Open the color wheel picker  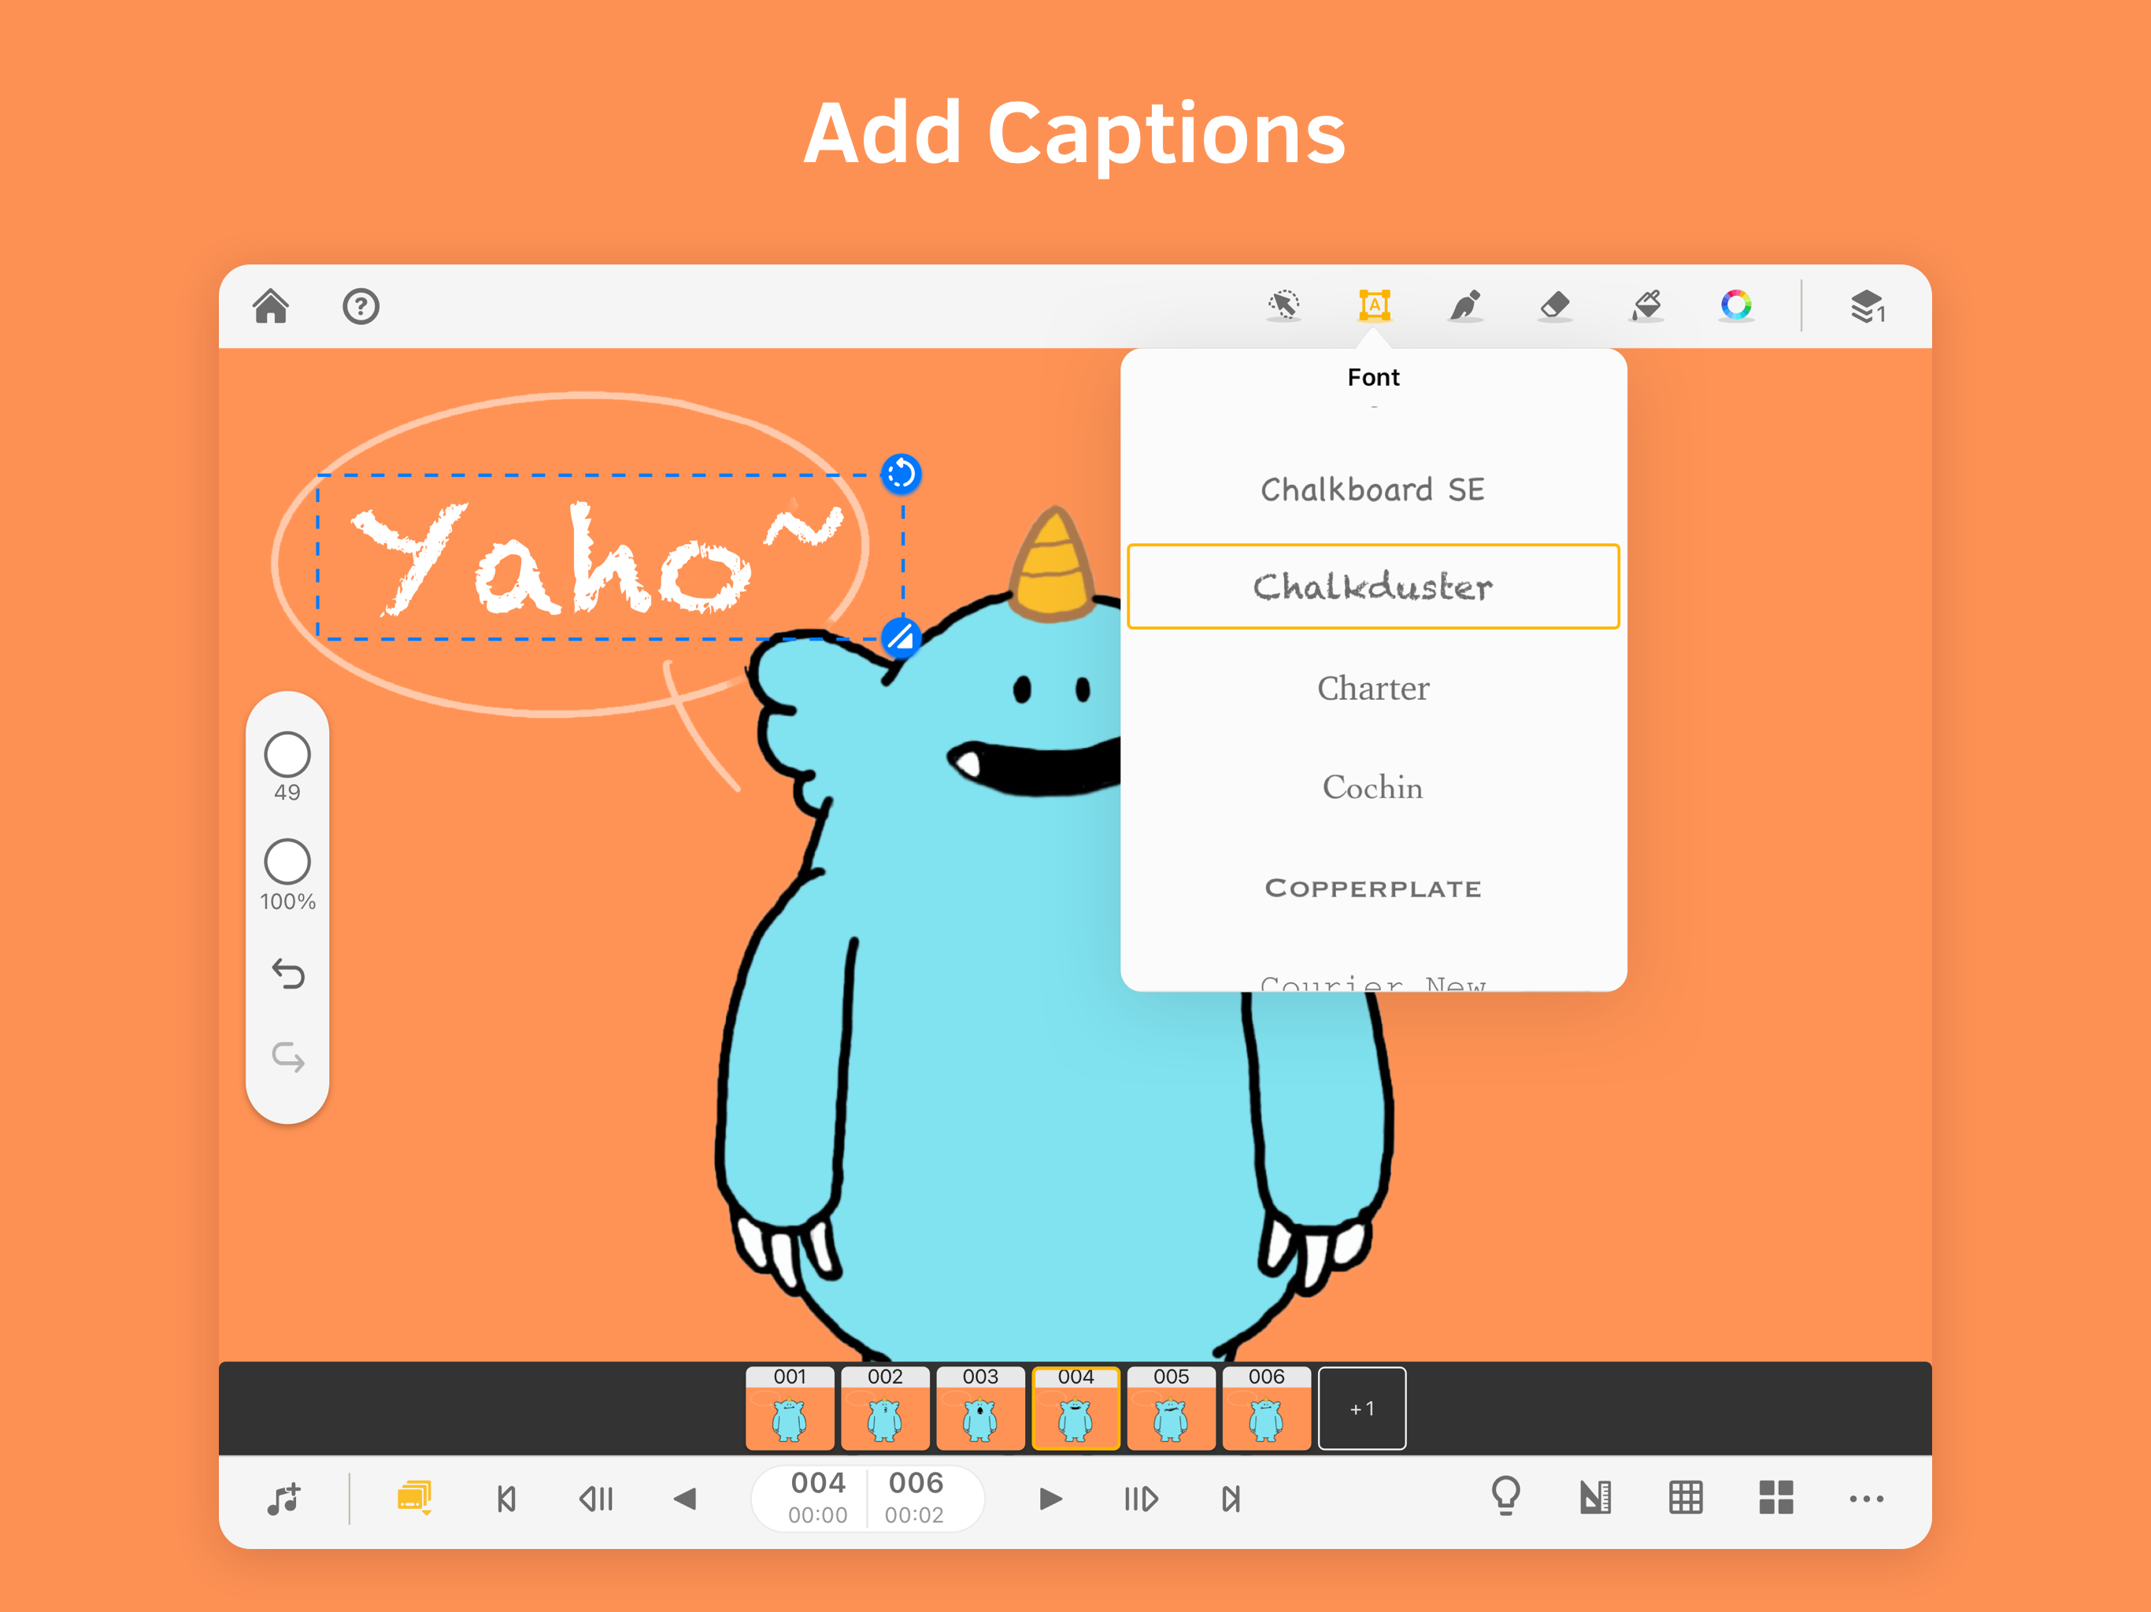pyautogui.click(x=1736, y=306)
